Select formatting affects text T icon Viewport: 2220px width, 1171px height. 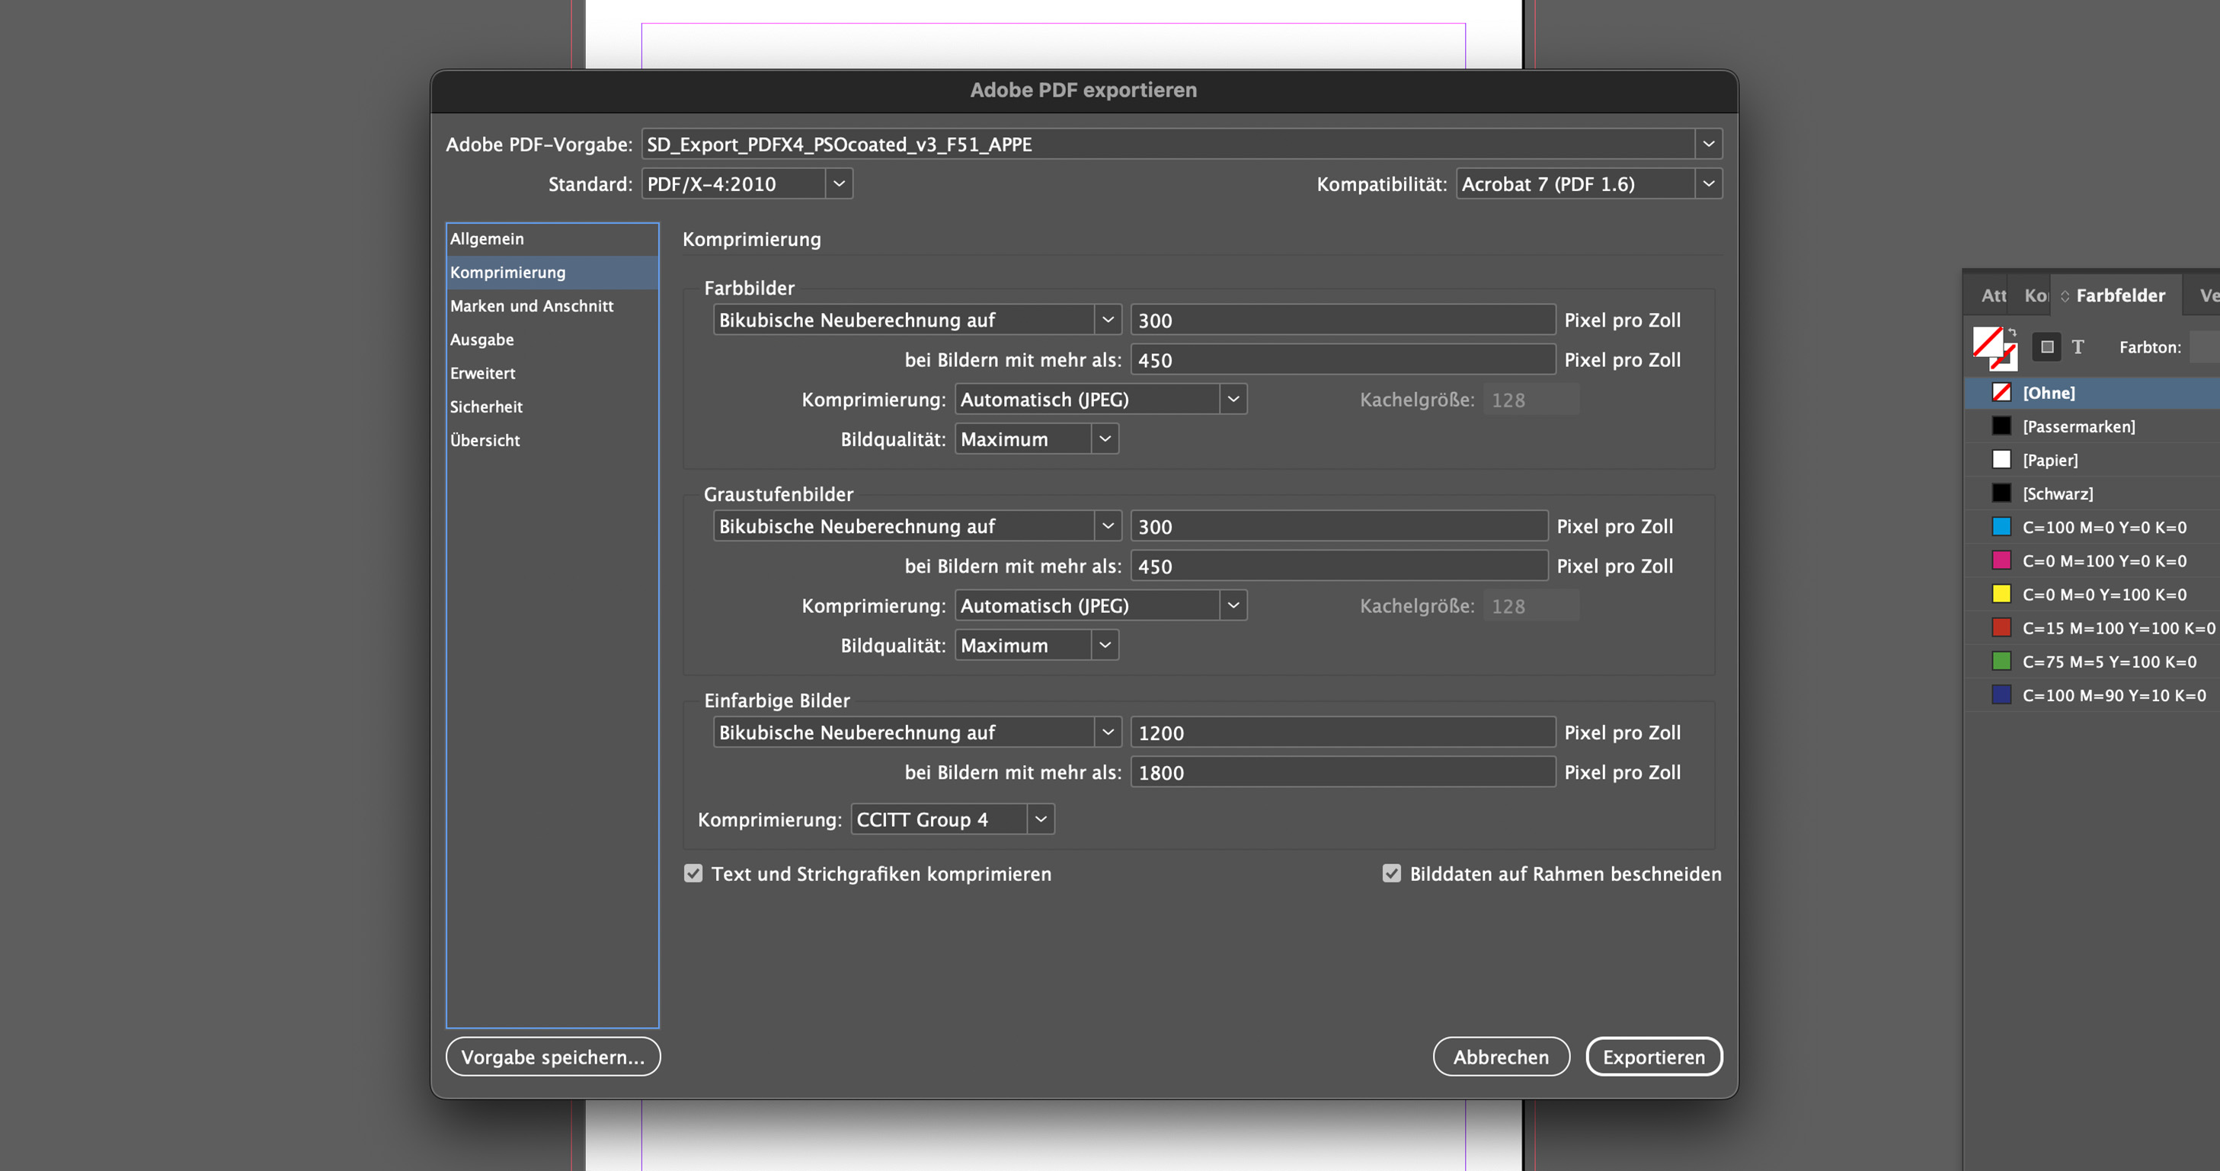pos(2078,347)
